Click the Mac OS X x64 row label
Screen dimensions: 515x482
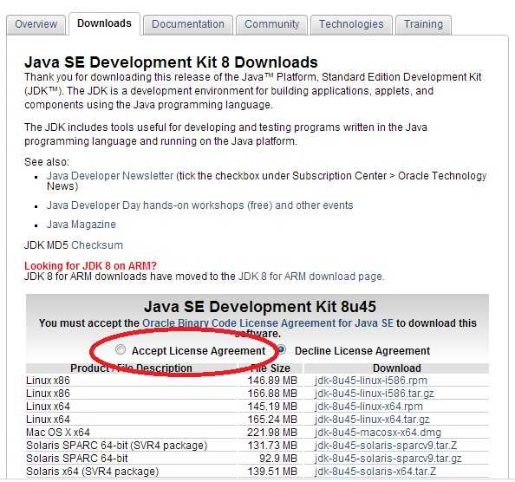[58, 433]
